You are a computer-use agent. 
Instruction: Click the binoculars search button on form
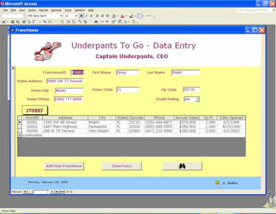point(182,166)
